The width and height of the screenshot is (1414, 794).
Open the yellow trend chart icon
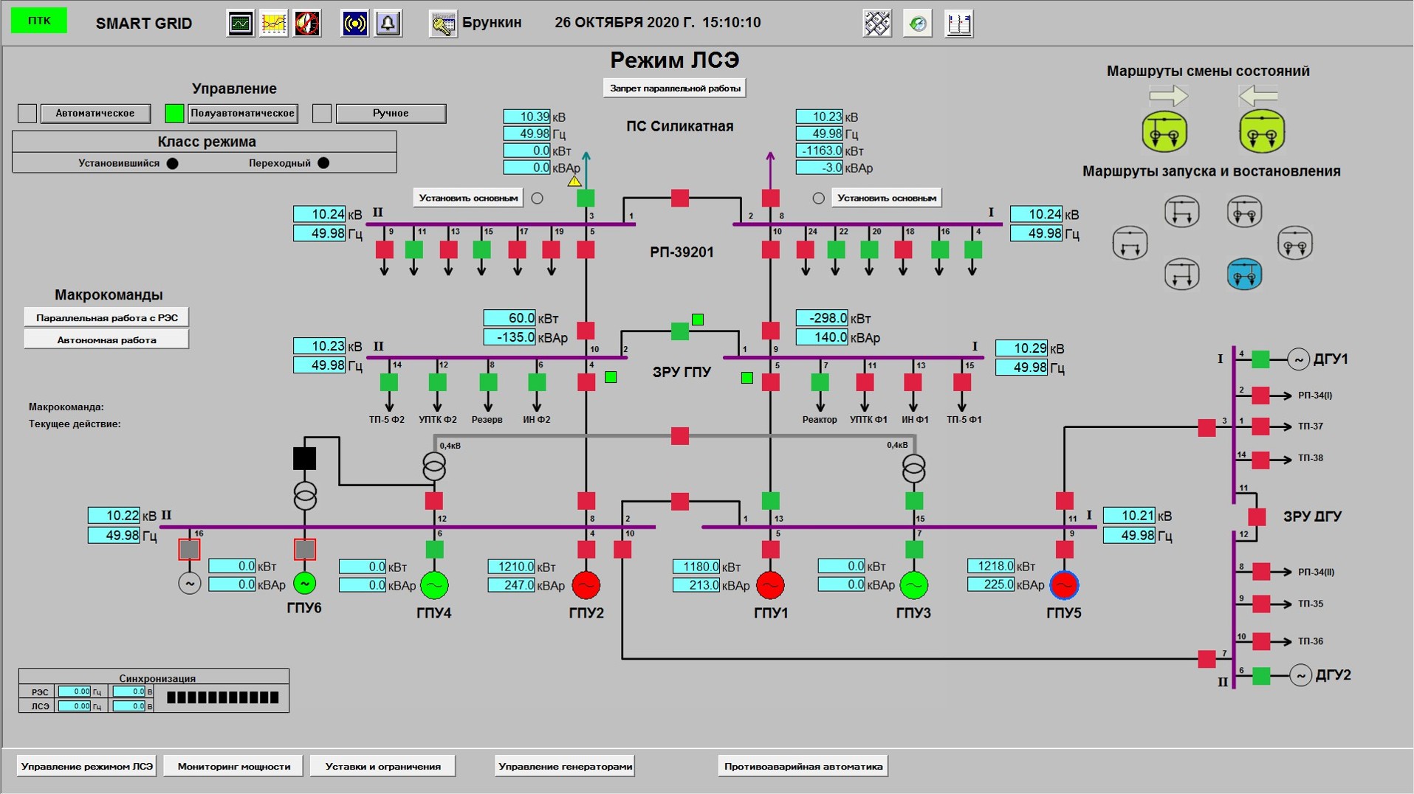point(273,24)
